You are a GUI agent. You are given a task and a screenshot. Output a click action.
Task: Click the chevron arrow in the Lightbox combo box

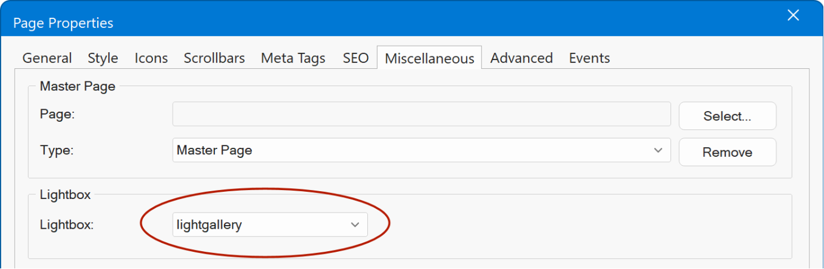(355, 225)
